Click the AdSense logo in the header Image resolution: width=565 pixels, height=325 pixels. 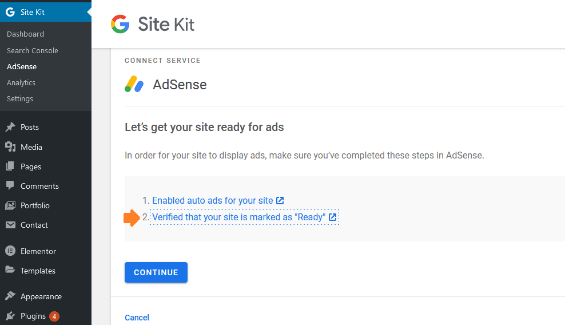(134, 84)
